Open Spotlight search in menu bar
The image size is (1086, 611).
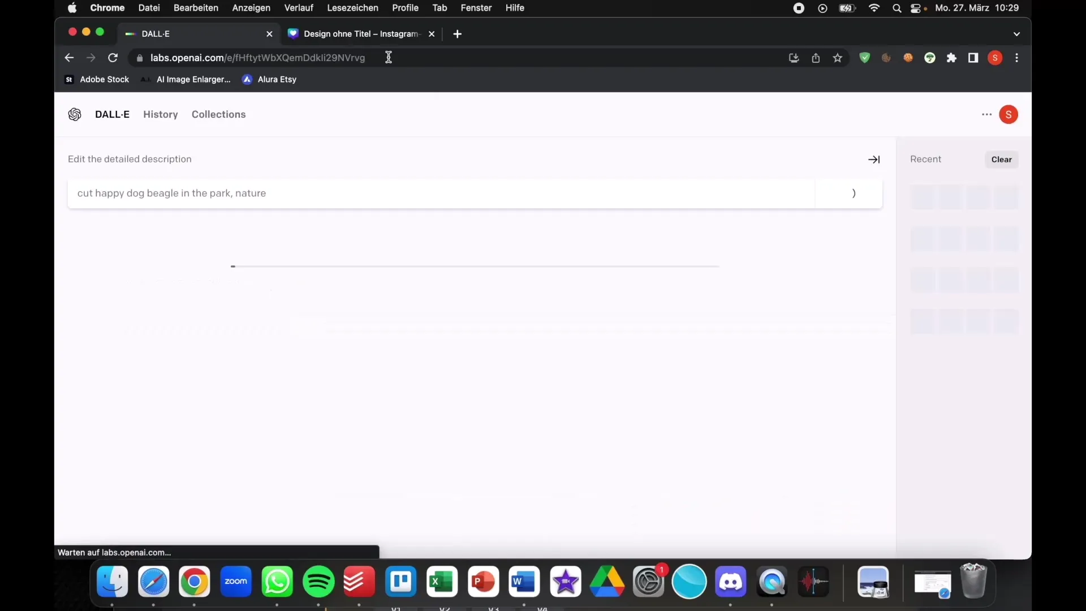897,8
